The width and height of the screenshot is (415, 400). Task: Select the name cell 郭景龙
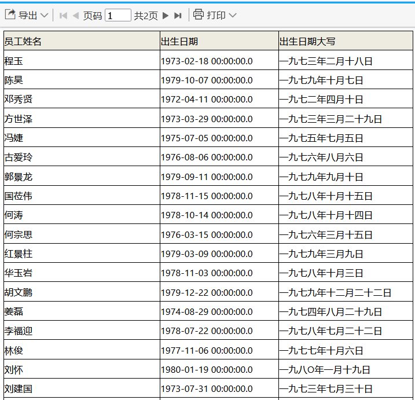pyautogui.click(x=82, y=176)
